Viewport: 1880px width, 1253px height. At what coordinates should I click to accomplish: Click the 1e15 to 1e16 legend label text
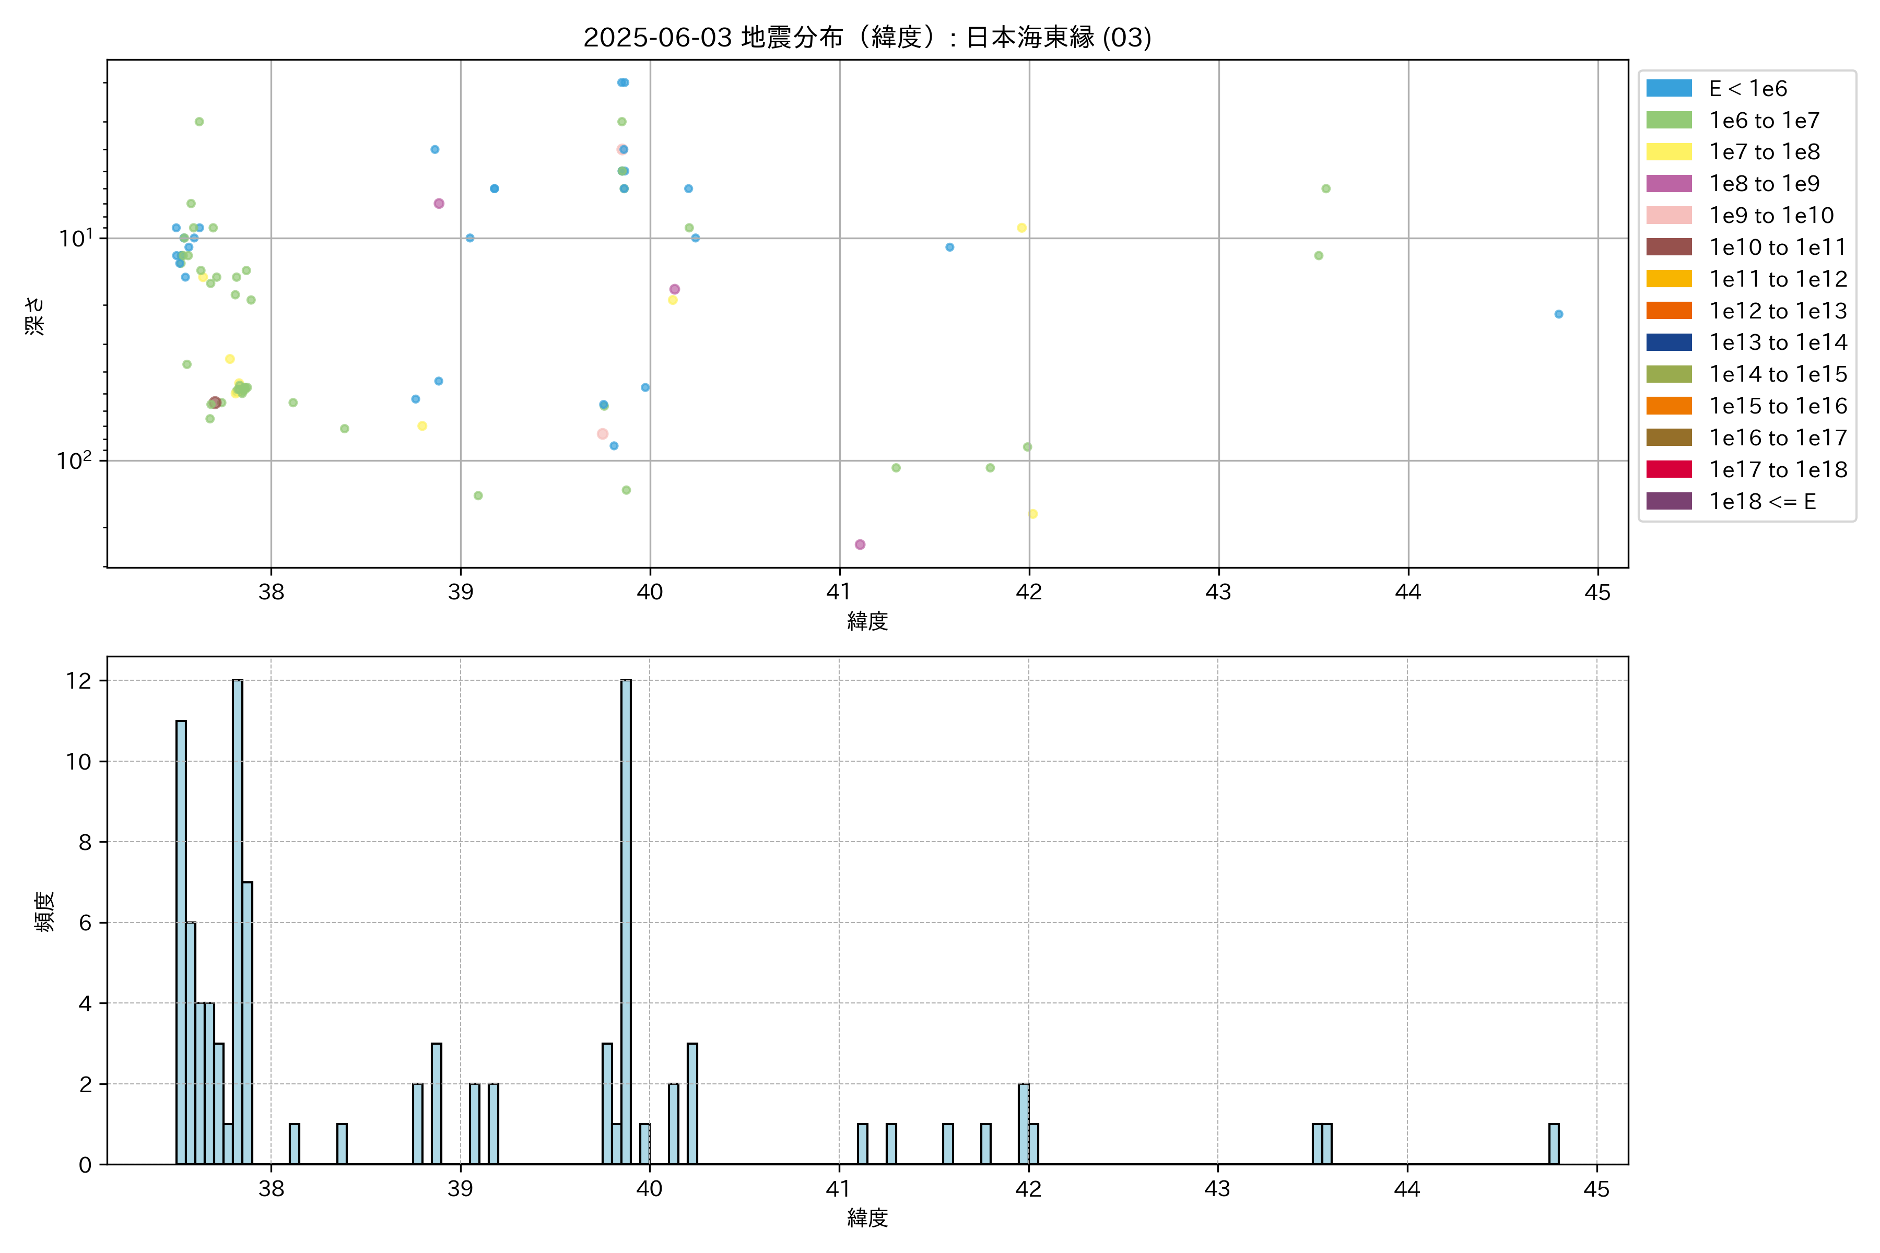click(1778, 406)
